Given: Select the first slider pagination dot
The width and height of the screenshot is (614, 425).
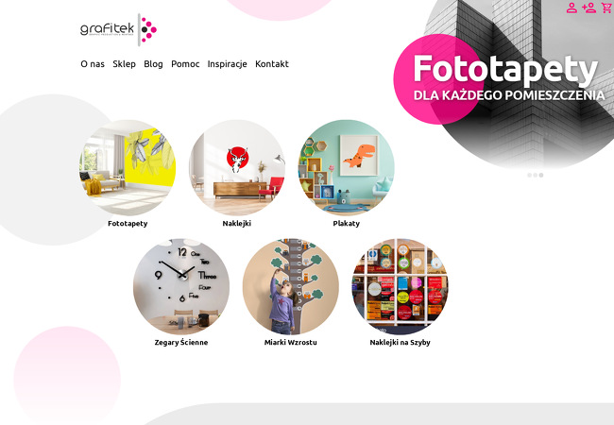Looking at the screenshot, I should (529, 175).
